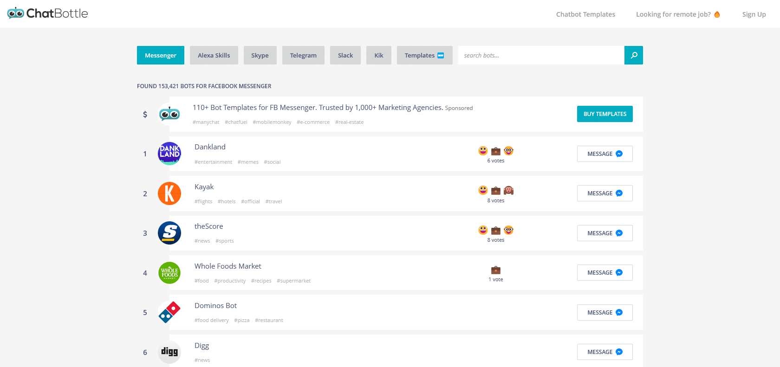The height and width of the screenshot is (367, 780).
Task: Filter by #mobilemonkey tag
Action: point(272,122)
